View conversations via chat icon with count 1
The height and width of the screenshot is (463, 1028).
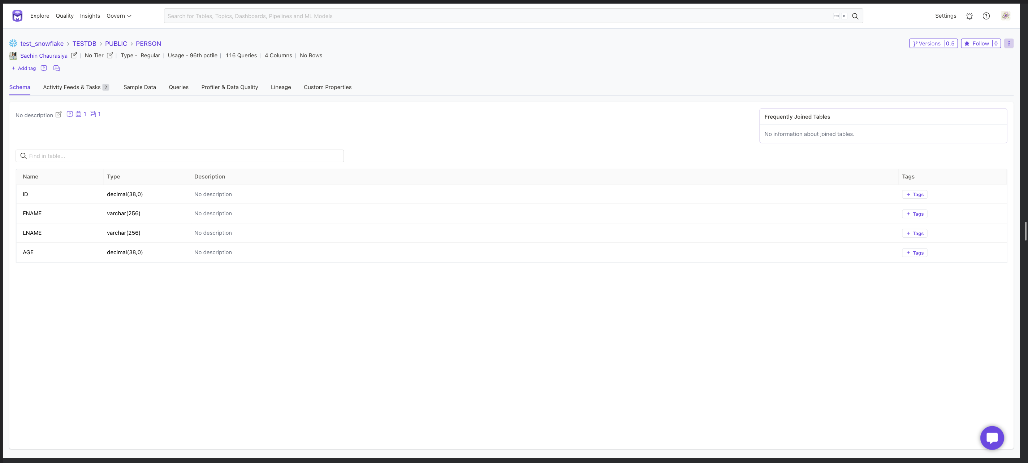(x=92, y=114)
